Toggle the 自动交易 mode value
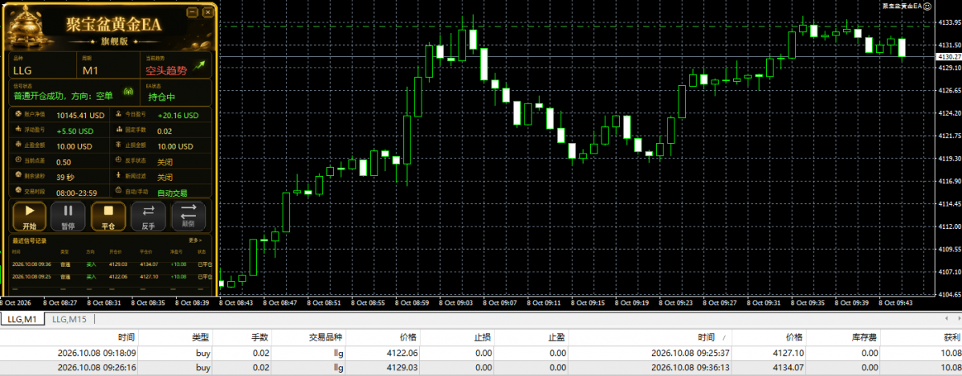 pyautogui.click(x=173, y=193)
